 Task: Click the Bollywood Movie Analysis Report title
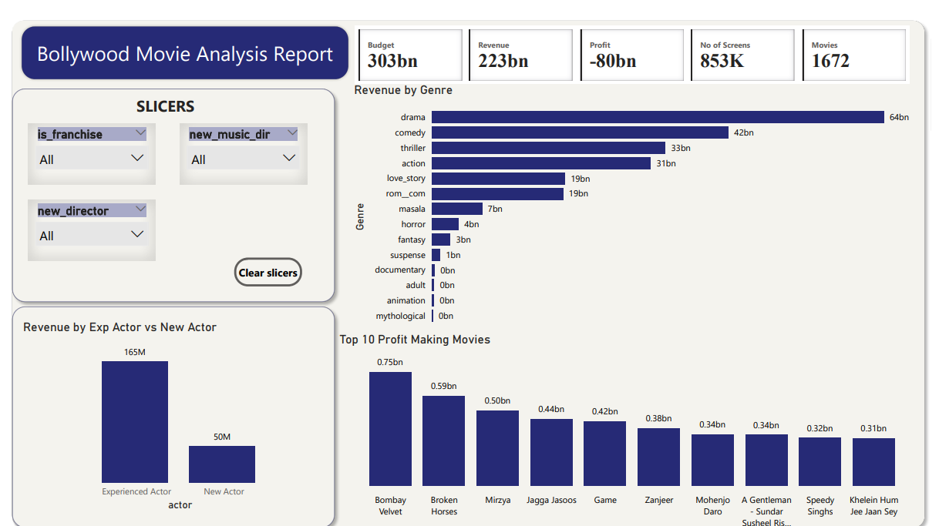pos(185,54)
